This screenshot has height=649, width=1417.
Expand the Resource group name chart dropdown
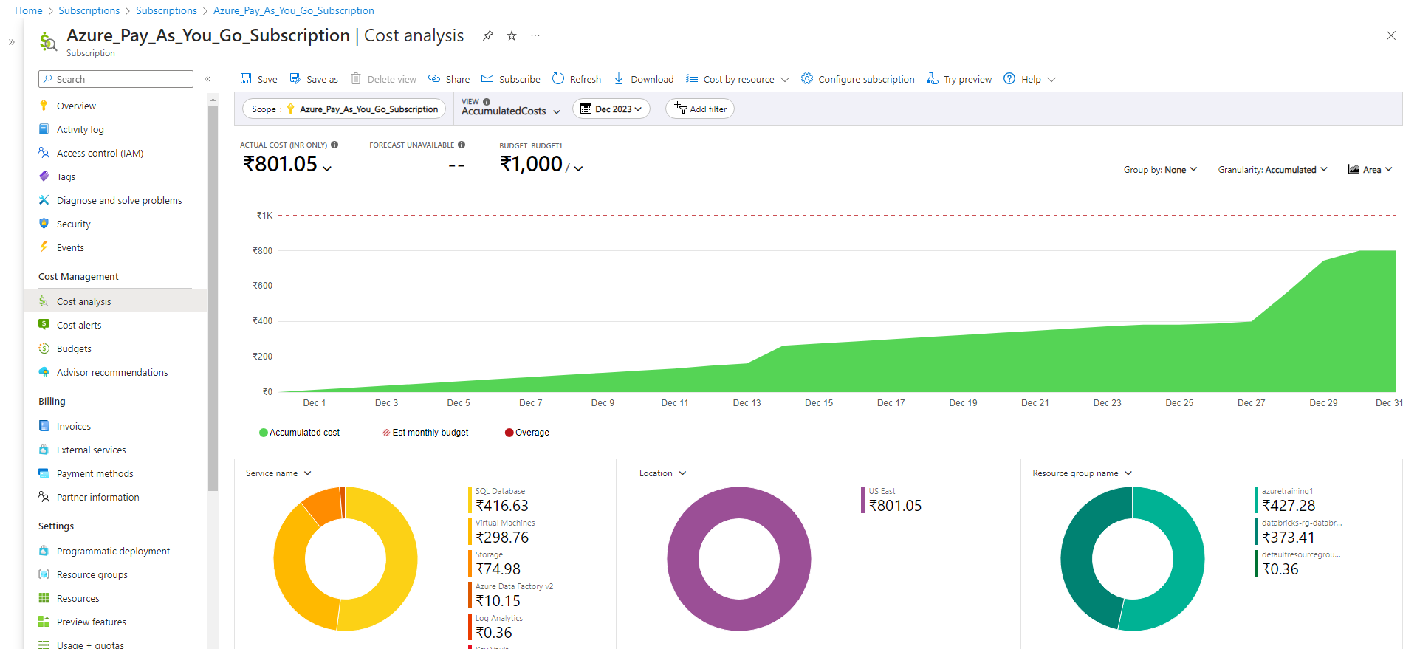(x=1082, y=473)
